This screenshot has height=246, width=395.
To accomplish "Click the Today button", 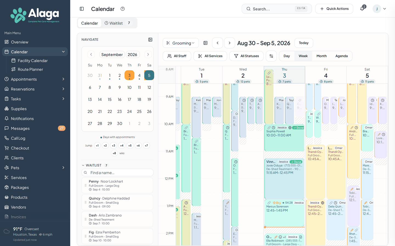I will point(304,43).
